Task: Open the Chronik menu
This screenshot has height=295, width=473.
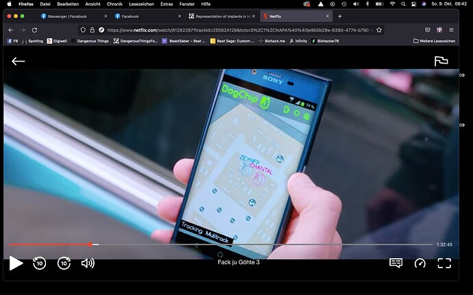Action: coord(114,4)
